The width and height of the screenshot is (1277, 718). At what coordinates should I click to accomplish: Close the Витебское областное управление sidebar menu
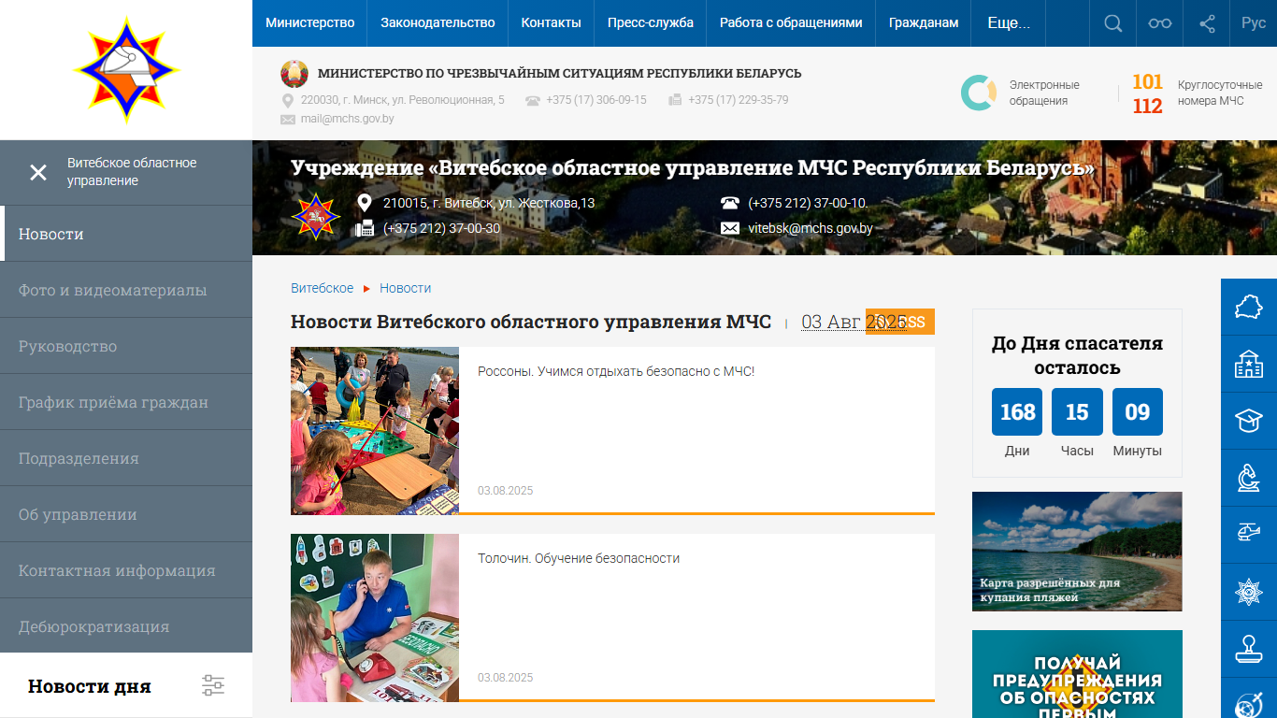tap(38, 172)
